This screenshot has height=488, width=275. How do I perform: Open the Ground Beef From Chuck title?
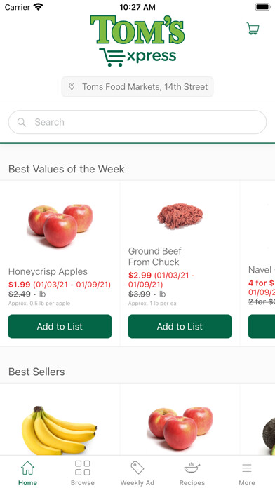click(154, 257)
